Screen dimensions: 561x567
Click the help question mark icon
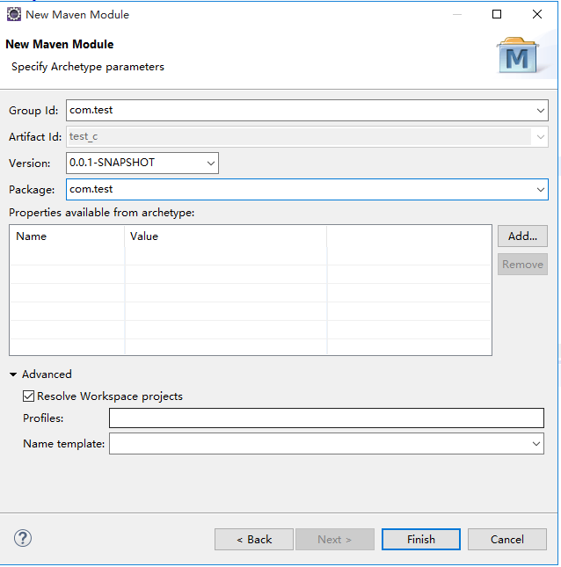point(23,538)
